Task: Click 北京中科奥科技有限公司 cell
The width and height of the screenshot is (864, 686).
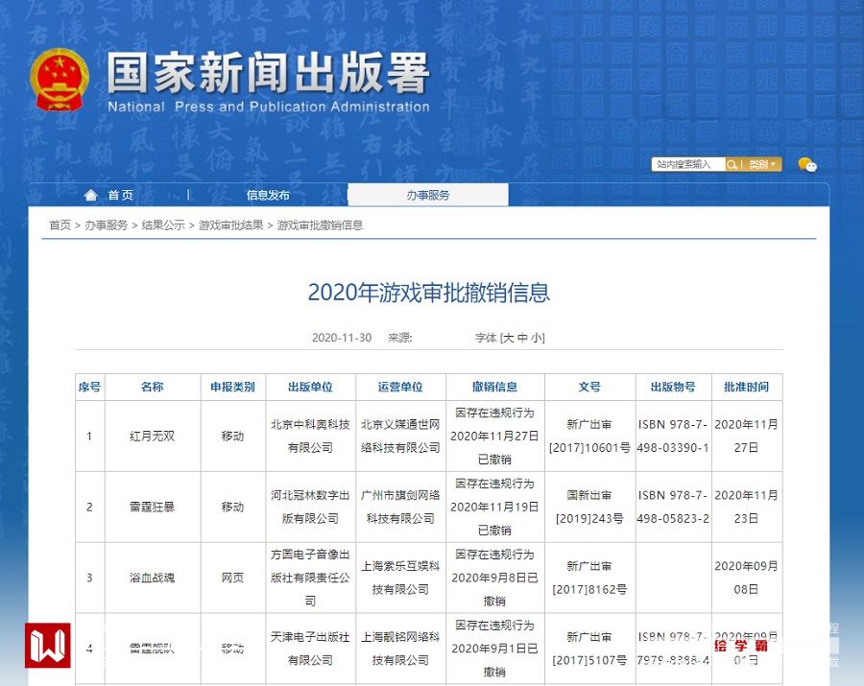Action: pos(310,436)
